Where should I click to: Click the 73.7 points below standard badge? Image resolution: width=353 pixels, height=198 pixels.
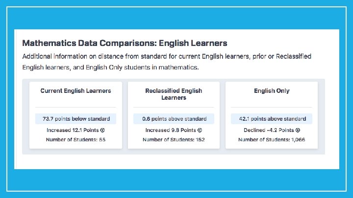tap(76, 119)
